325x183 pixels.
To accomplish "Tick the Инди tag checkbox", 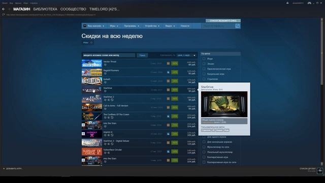I will point(204,59).
